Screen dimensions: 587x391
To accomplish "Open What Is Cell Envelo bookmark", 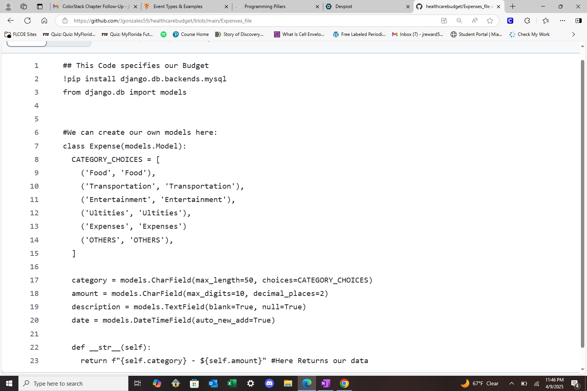I will click(299, 34).
